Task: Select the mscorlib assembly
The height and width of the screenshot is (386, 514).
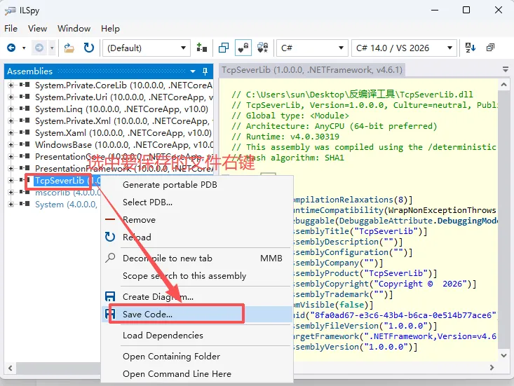Action: pos(67,192)
